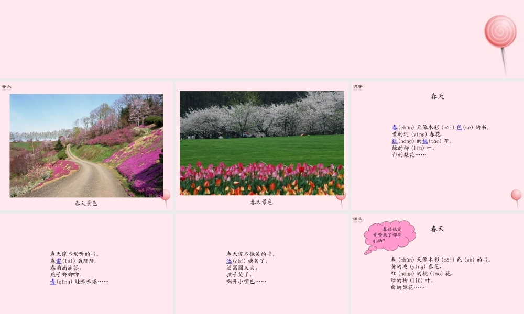Select 黄的迎(yíng)春花 on the 课文 slide

[x=416, y=266]
